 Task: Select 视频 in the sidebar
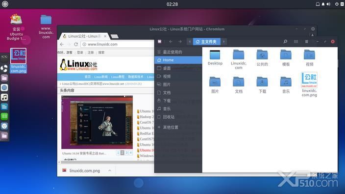[x=178, y=76]
